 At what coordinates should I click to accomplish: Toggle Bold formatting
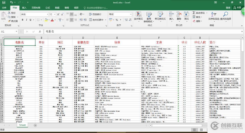pos(22,20)
